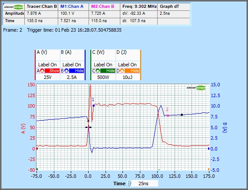248x190 pixels.
Task: Click red channel A zero-level marker
Action: pos(37,149)
